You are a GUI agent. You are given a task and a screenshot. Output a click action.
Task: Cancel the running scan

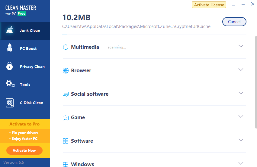point(234,22)
